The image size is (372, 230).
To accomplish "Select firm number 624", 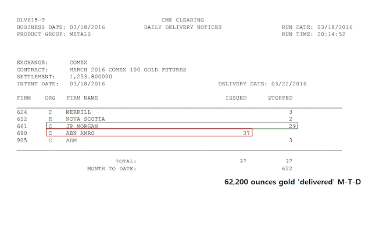I will (22, 112).
